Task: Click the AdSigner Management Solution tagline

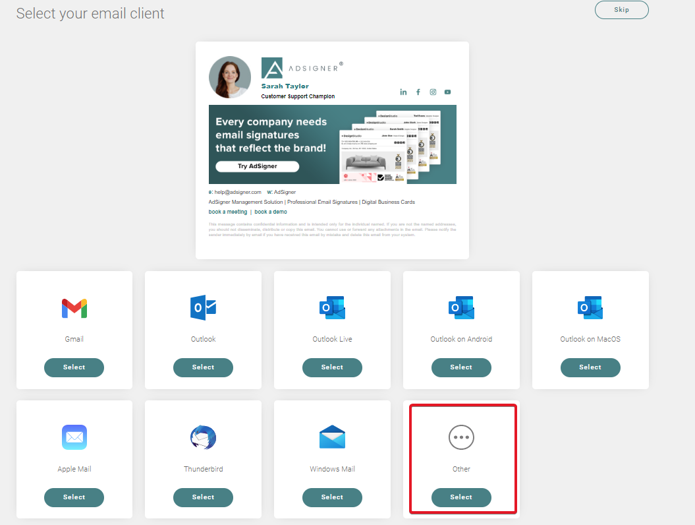Action: [312, 202]
